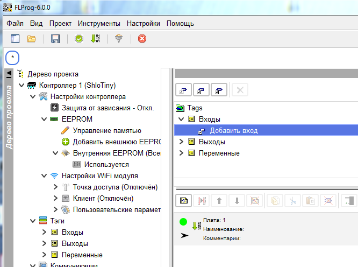This screenshot has width=358, height=267.
Task: Collapse the Тэги node in project tree
Action: (x=33, y=221)
